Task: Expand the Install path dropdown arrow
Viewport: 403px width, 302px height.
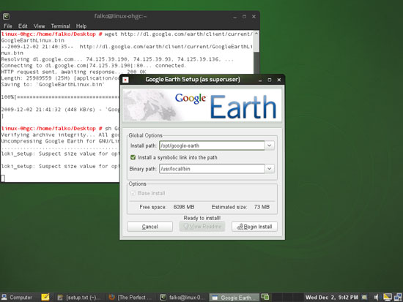Action: (270, 146)
